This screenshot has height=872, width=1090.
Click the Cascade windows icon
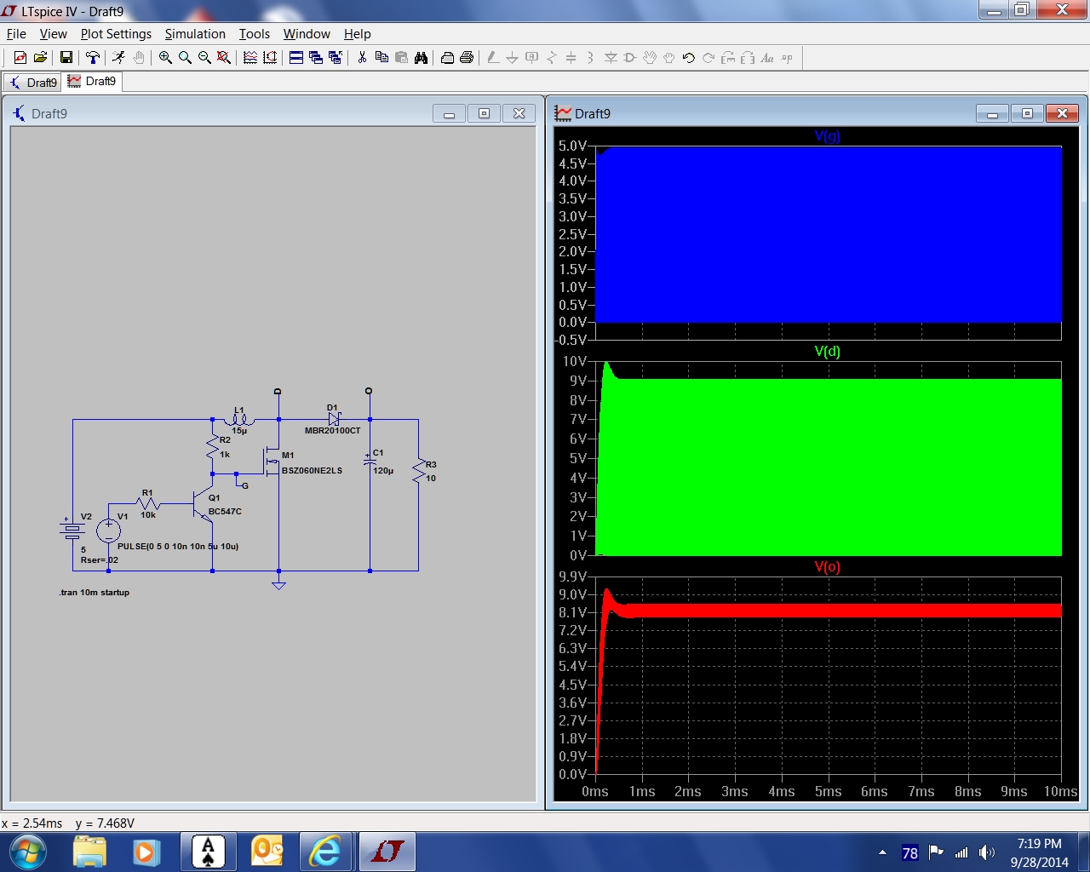coord(316,58)
